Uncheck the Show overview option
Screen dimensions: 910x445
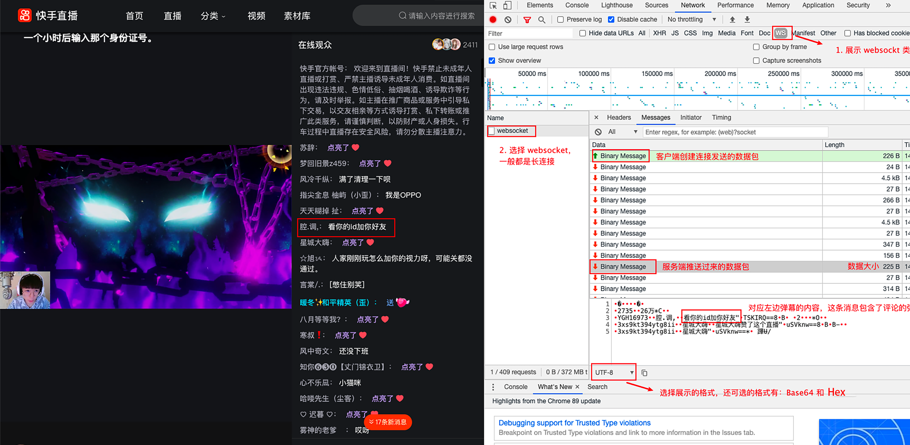pos(492,60)
